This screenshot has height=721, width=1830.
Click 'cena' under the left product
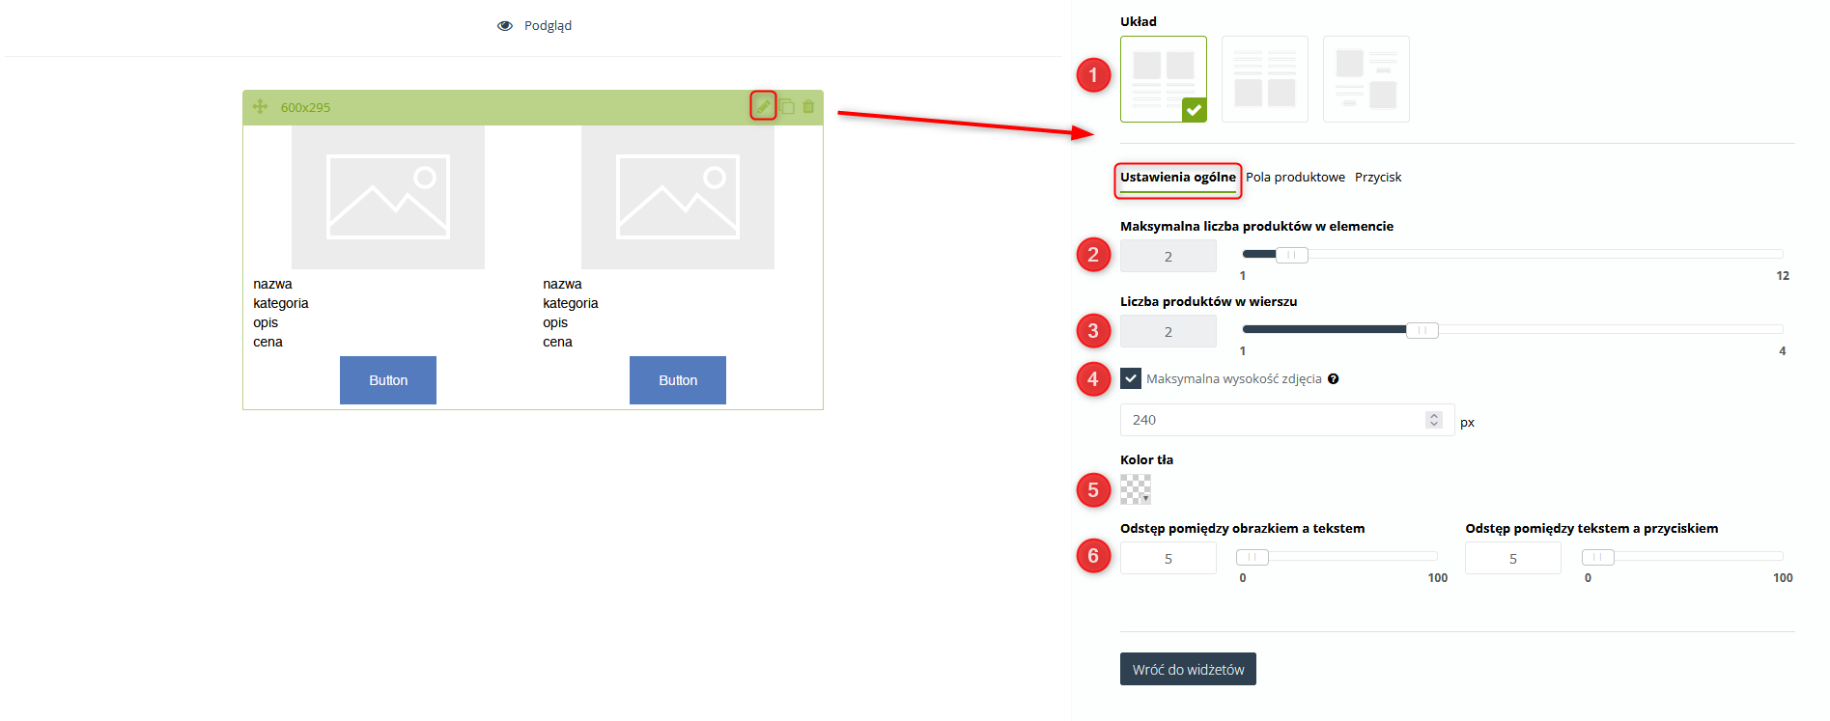pyautogui.click(x=267, y=342)
